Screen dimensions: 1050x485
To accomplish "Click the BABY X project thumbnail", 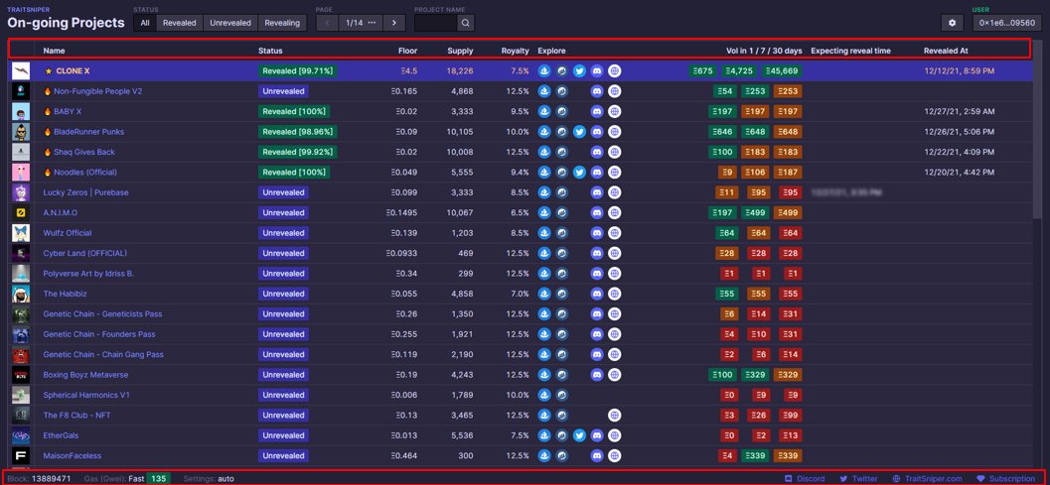I will pyautogui.click(x=21, y=111).
